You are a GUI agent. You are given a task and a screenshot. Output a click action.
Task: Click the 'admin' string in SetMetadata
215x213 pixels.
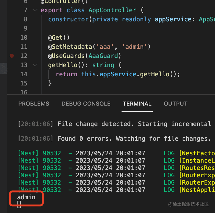pos(134,47)
